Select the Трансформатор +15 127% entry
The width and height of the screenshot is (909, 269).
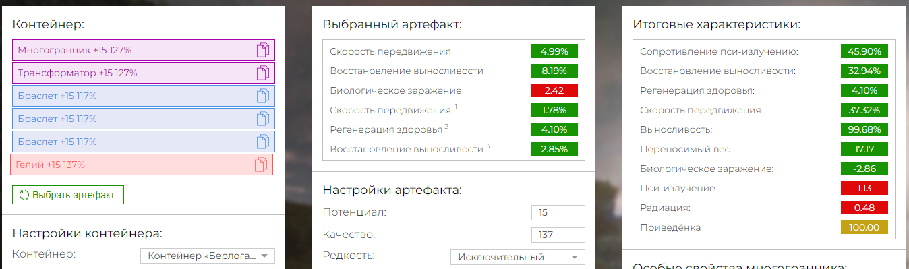(x=144, y=73)
